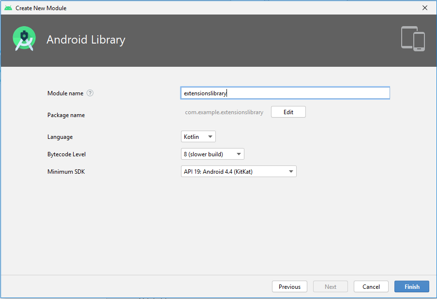Open the Minimum SDK dropdown
The width and height of the screenshot is (437, 299).
239,171
